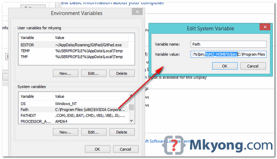This screenshot has height=159, width=277.
Task: Select the TEMP user variable row
Action: (x=74, y=51)
